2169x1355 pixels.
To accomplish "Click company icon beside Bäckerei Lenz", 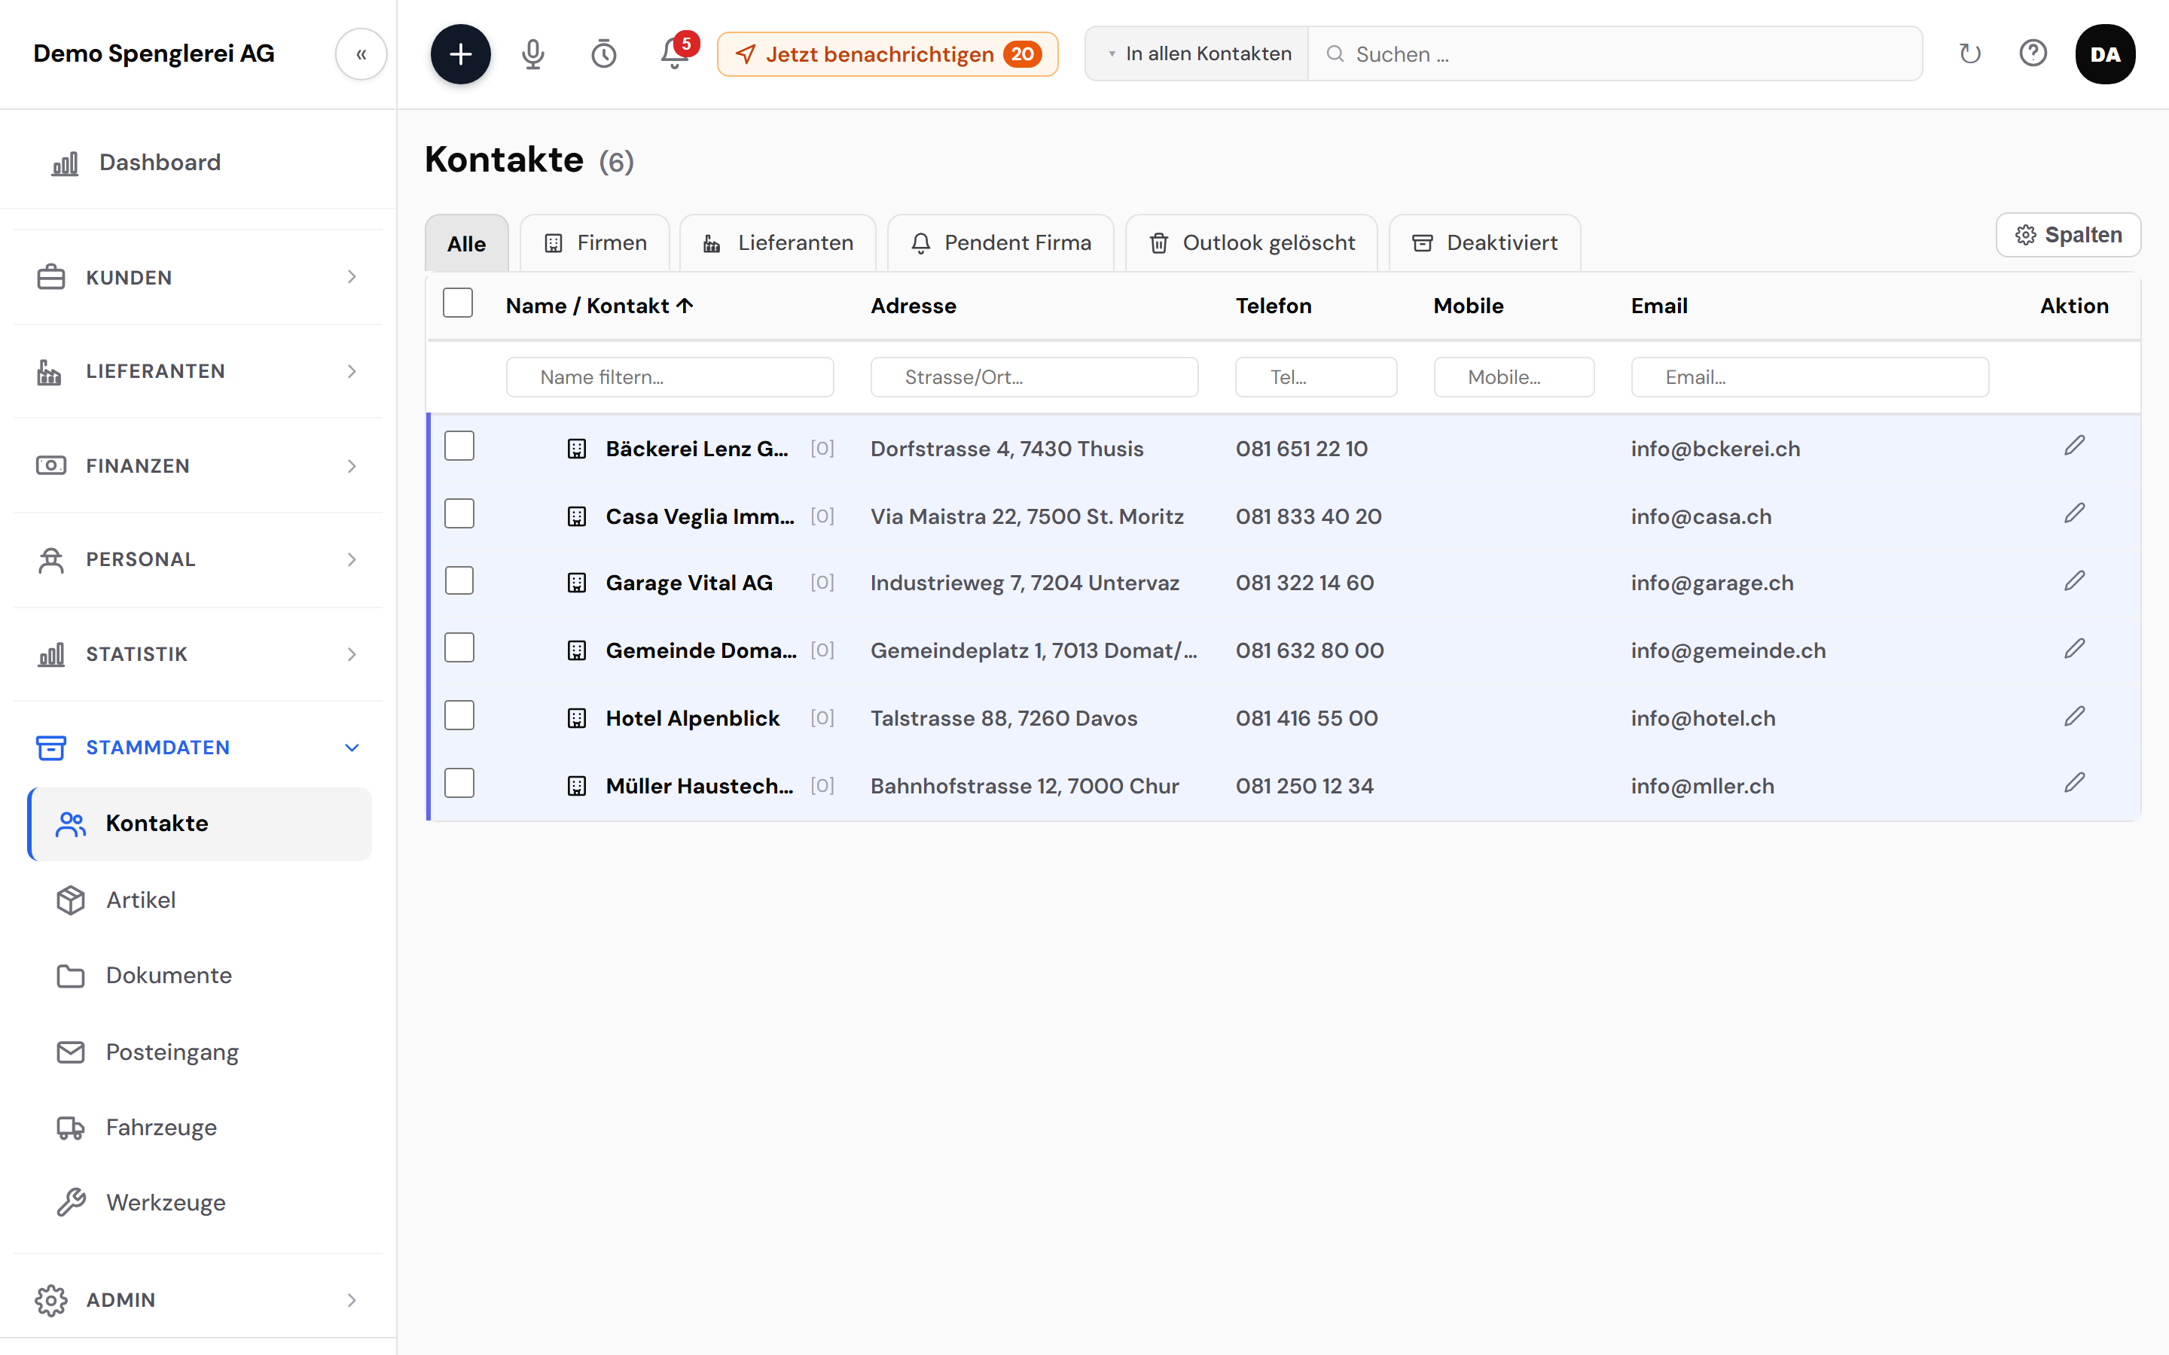I will tap(576, 448).
